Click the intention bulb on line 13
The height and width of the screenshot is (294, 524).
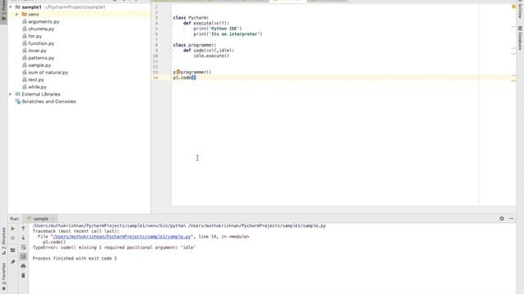(178, 72)
